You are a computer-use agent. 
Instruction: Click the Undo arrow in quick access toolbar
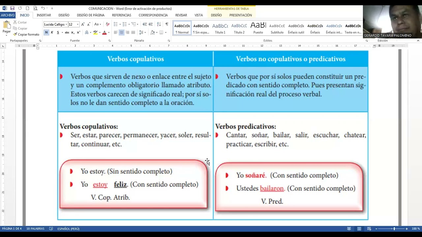point(43,8)
